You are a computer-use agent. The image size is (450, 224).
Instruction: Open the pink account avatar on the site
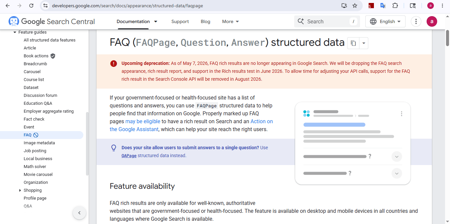(432, 21)
